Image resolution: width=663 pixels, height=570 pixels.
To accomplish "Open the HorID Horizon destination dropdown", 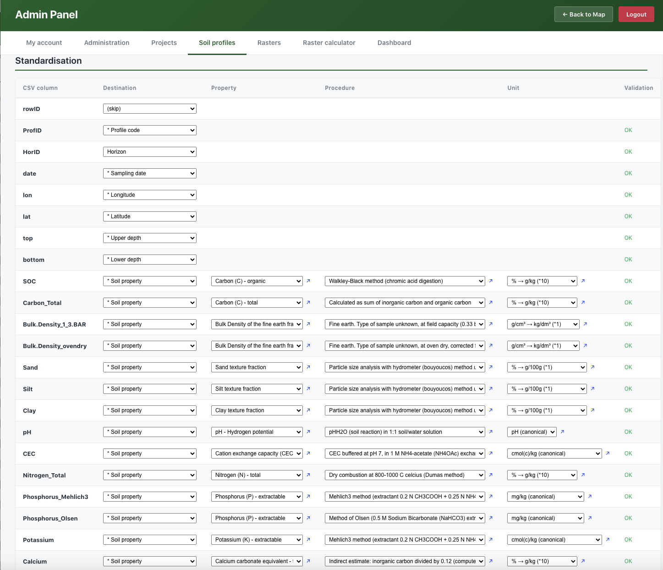I will click(x=150, y=152).
